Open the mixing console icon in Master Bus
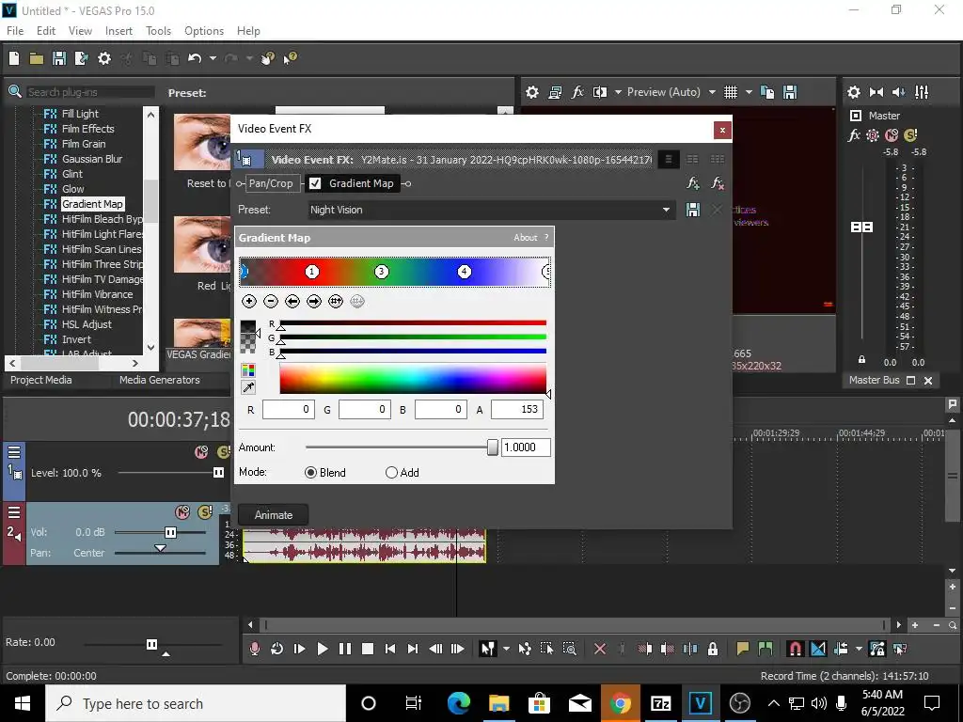Image resolution: width=963 pixels, height=722 pixels. click(x=922, y=92)
